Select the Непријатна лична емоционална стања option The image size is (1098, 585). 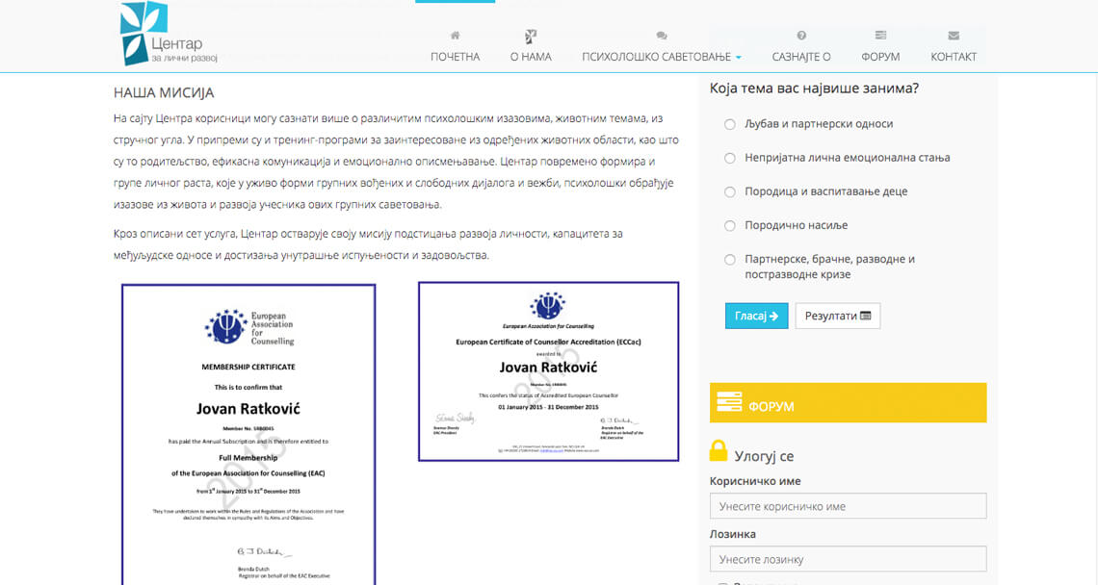pos(730,158)
